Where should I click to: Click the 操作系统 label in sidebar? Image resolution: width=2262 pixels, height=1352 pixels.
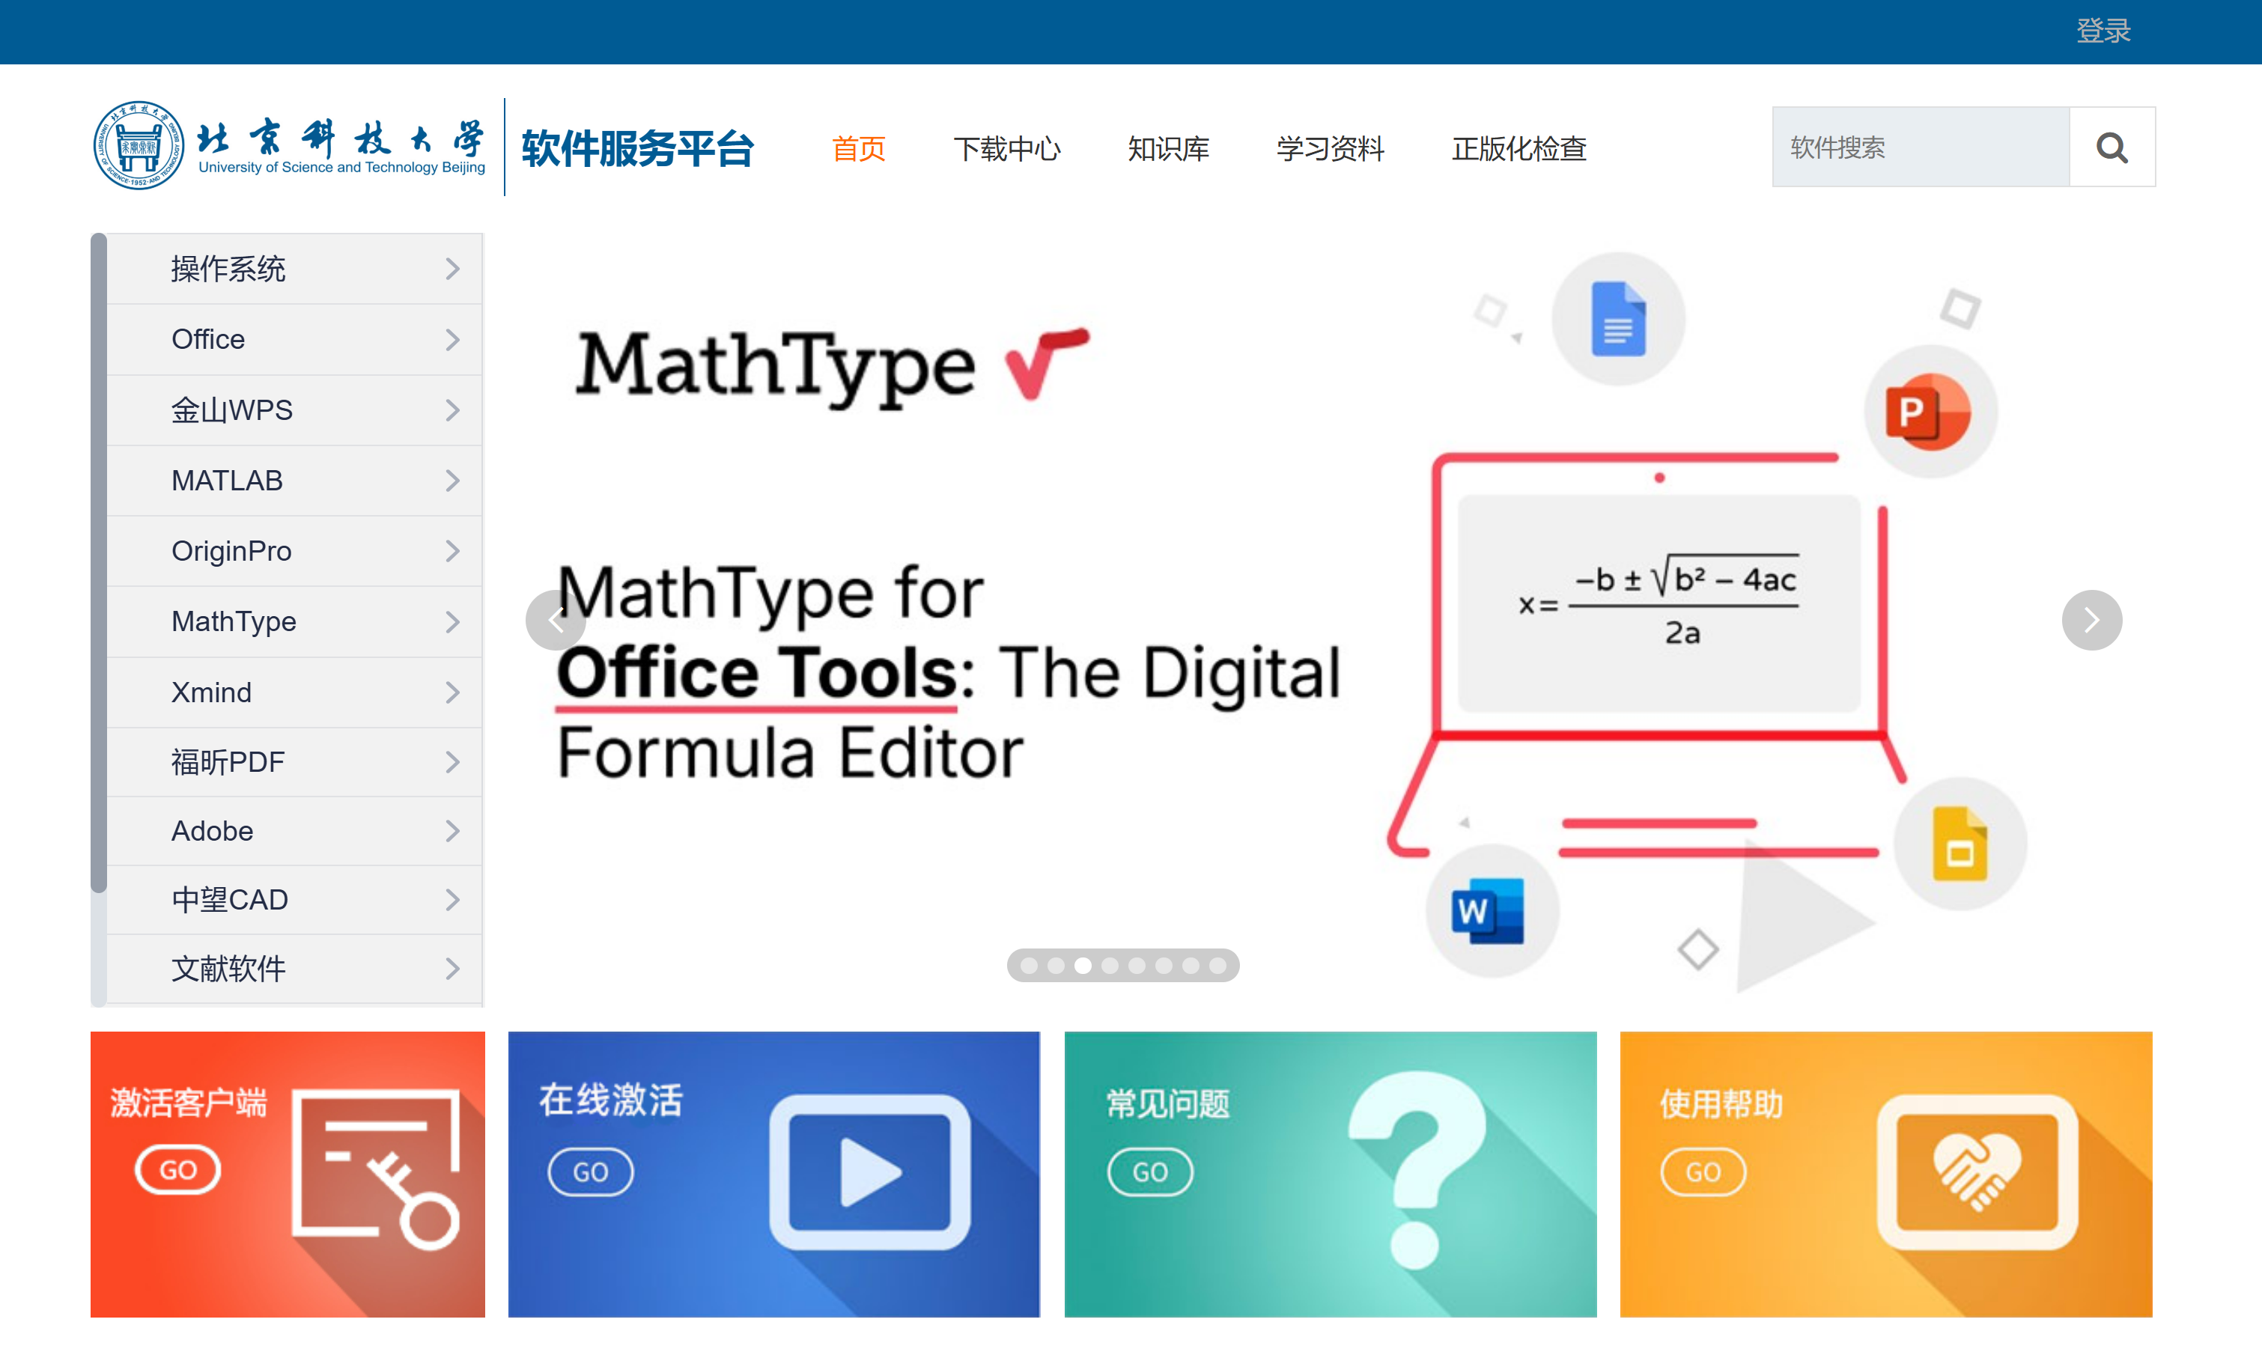tap(228, 269)
